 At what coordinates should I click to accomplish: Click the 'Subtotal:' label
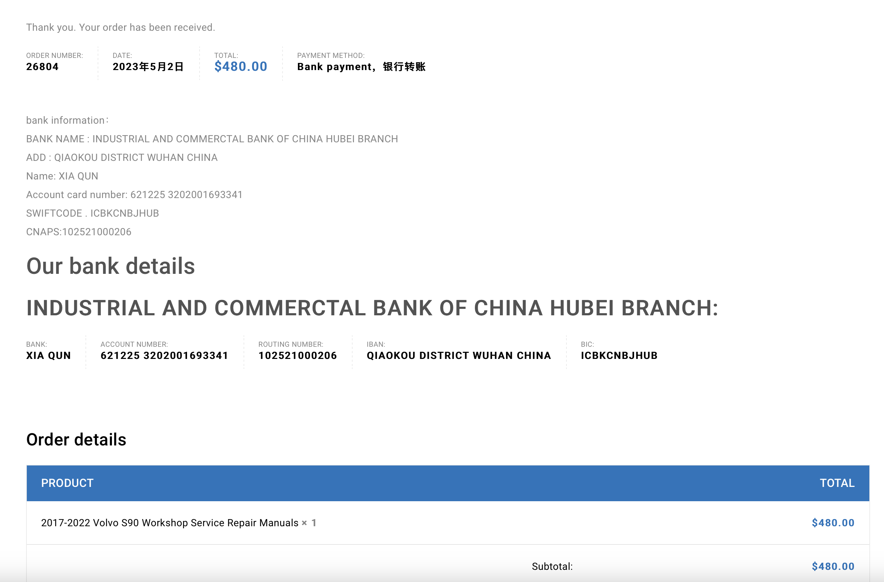pos(552,566)
